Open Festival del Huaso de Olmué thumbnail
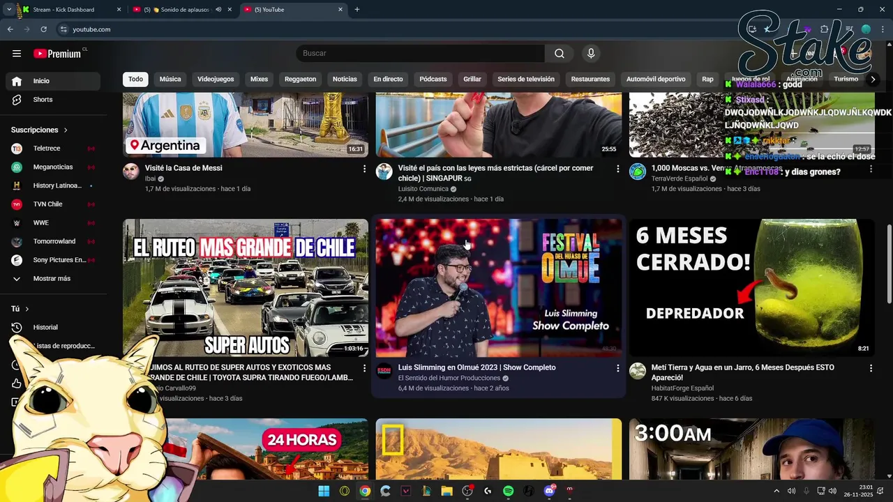The width and height of the screenshot is (893, 502). 499,288
